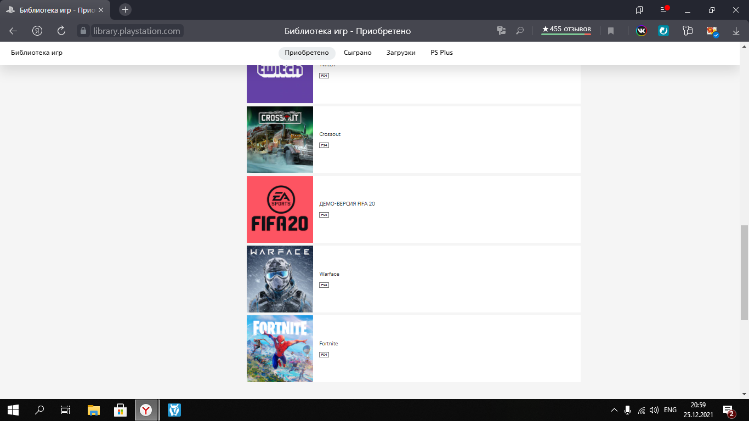This screenshot has width=749, height=421.
Task: Click the microphone tray icon
Action: pyautogui.click(x=628, y=409)
